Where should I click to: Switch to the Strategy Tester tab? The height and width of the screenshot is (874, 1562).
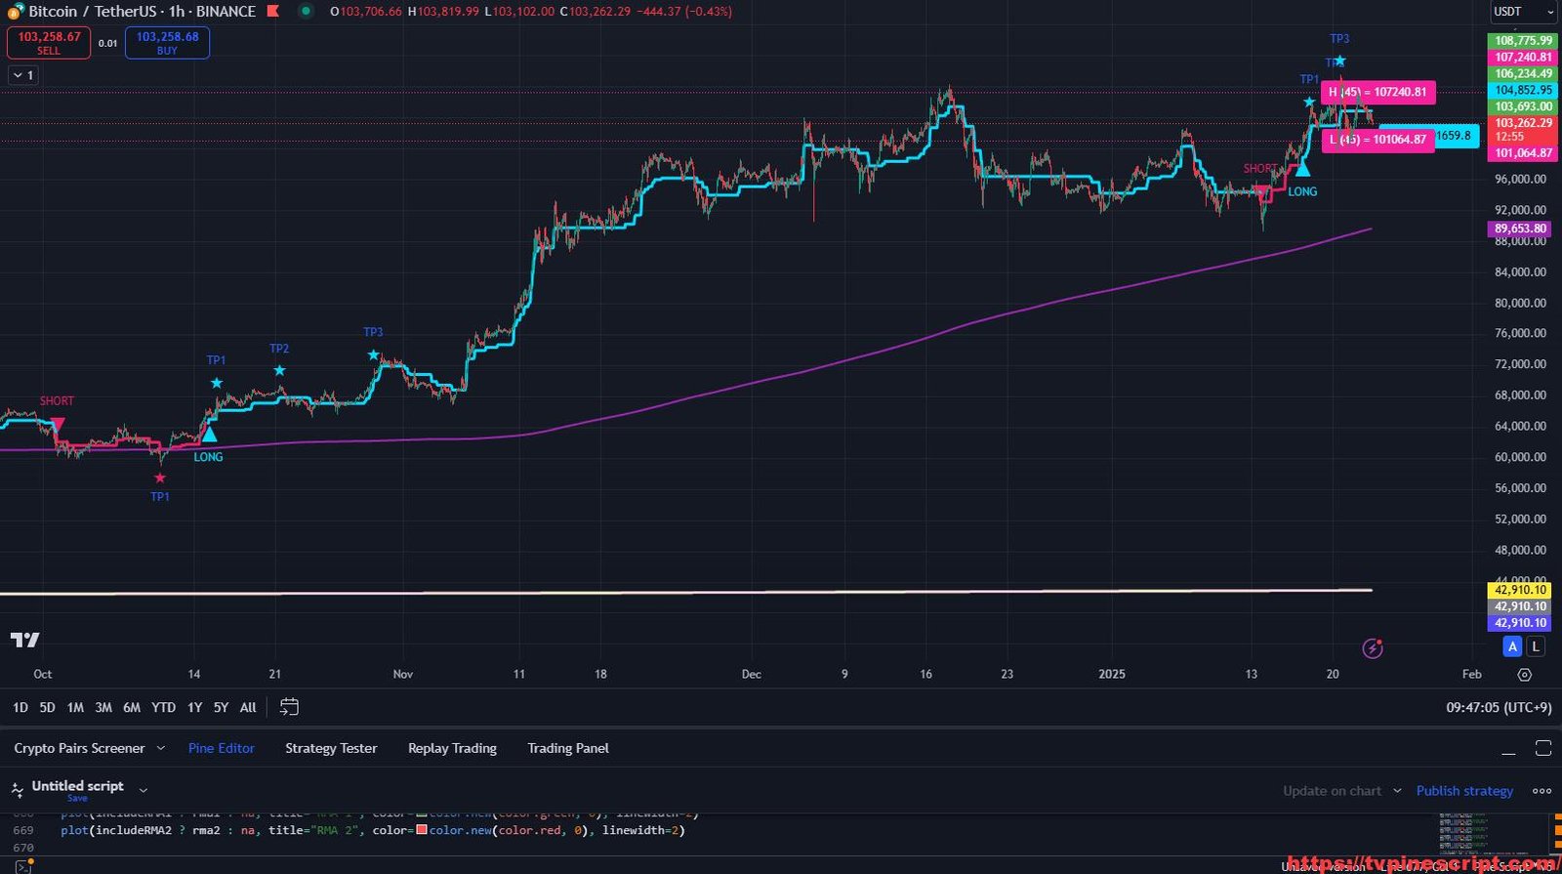(331, 748)
